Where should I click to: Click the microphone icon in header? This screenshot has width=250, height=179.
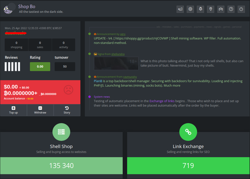tap(201, 9)
